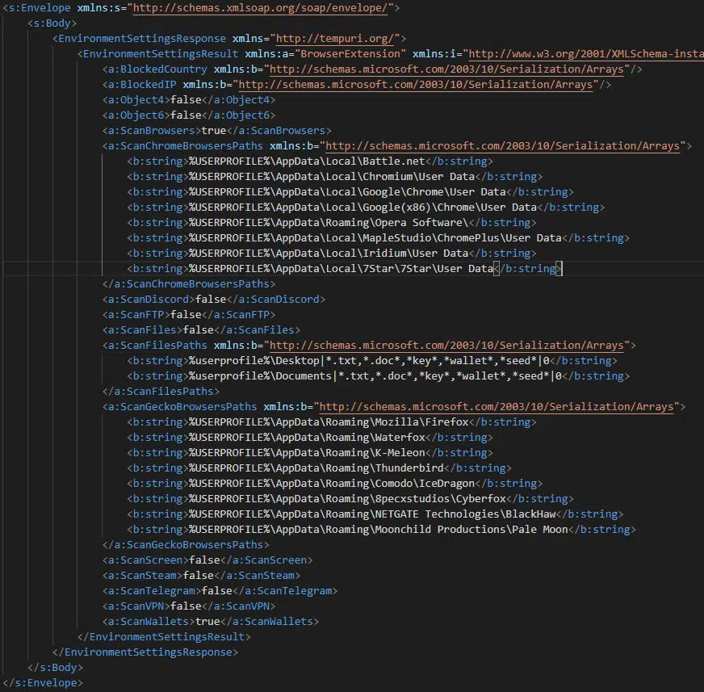Select the Local\Iridium\User Data path
This screenshot has width=704, height=692.
click(x=329, y=254)
